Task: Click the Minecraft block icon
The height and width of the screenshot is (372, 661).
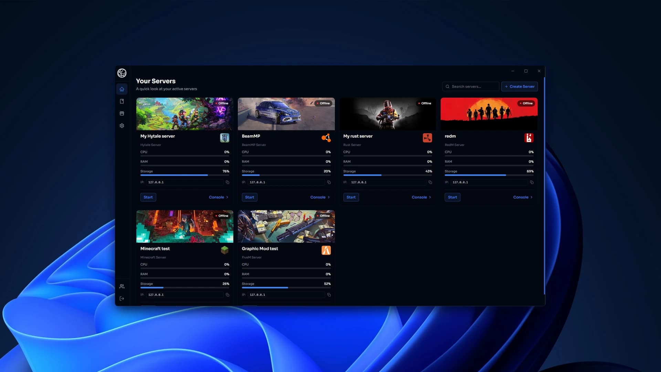Action: (224, 250)
